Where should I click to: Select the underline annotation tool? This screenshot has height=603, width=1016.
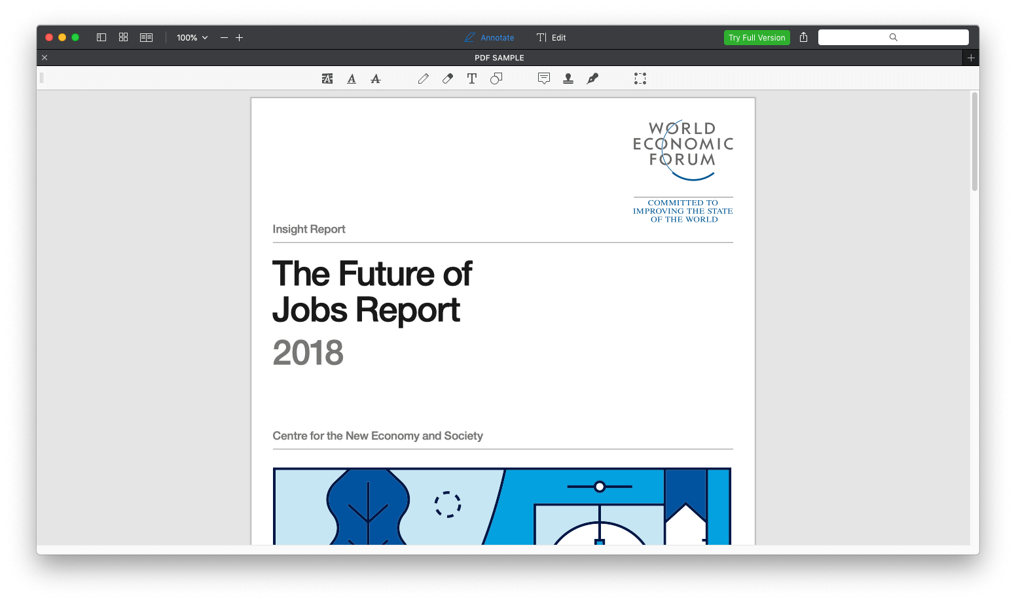coord(352,78)
